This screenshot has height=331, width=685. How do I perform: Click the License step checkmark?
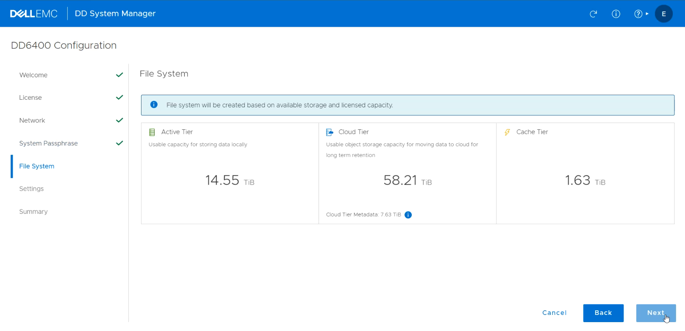click(x=119, y=97)
